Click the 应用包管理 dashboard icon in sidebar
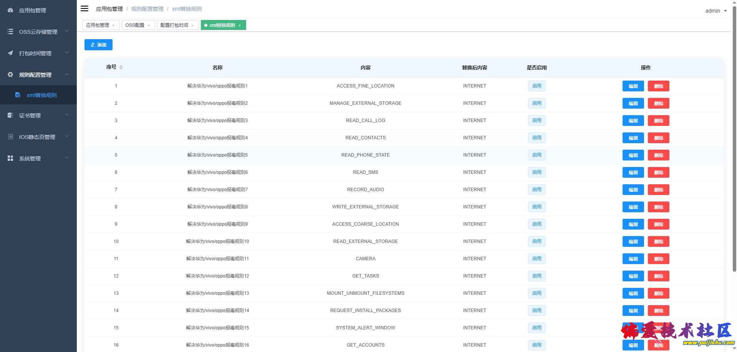This screenshot has width=737, height=352. tap(10, 10)
